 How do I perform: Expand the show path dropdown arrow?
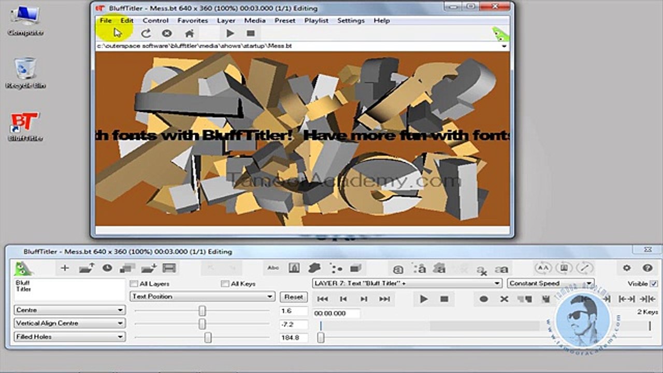[x=504, y=46]
